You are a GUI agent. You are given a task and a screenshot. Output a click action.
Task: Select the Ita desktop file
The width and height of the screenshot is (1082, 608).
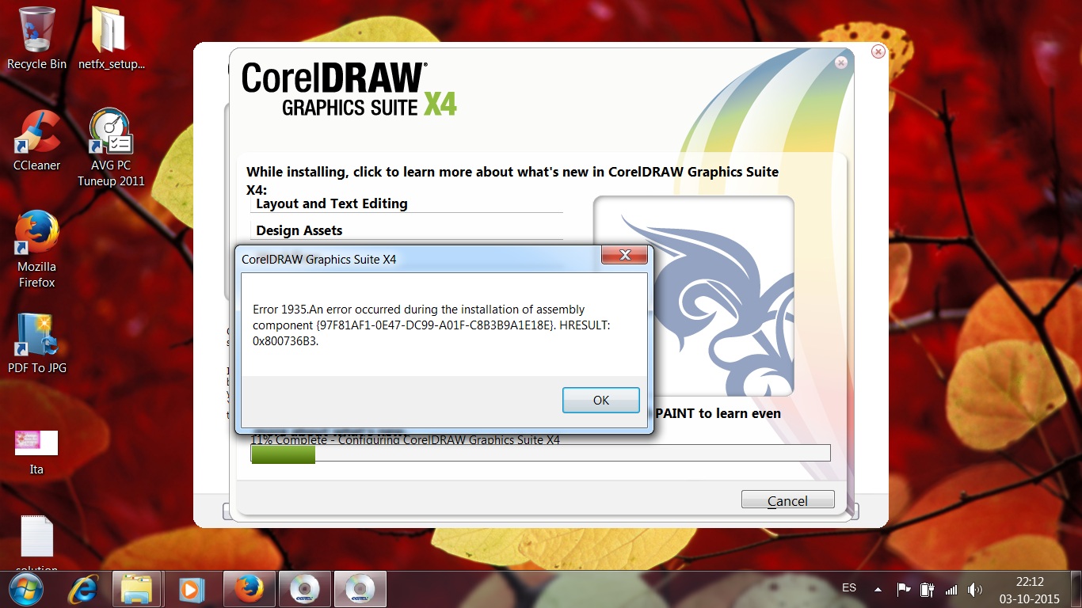(x=36, y=452)
